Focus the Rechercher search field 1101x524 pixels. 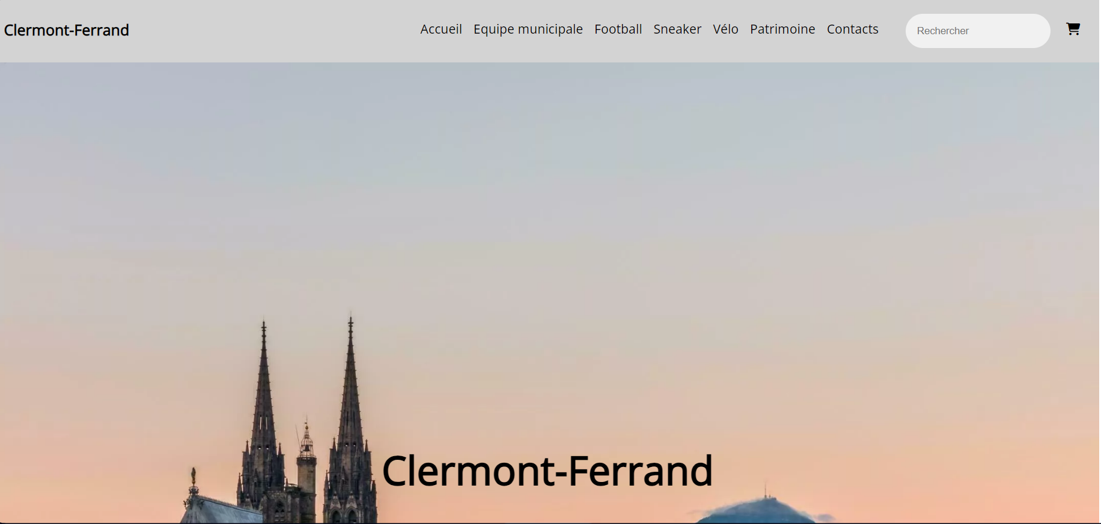978,31
